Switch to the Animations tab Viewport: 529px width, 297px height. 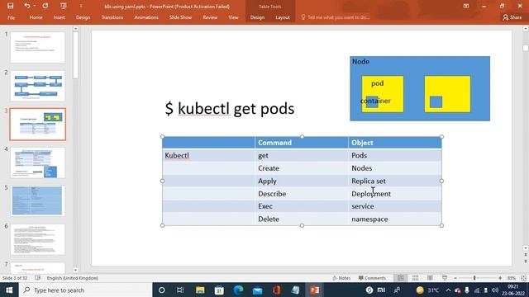146,17
